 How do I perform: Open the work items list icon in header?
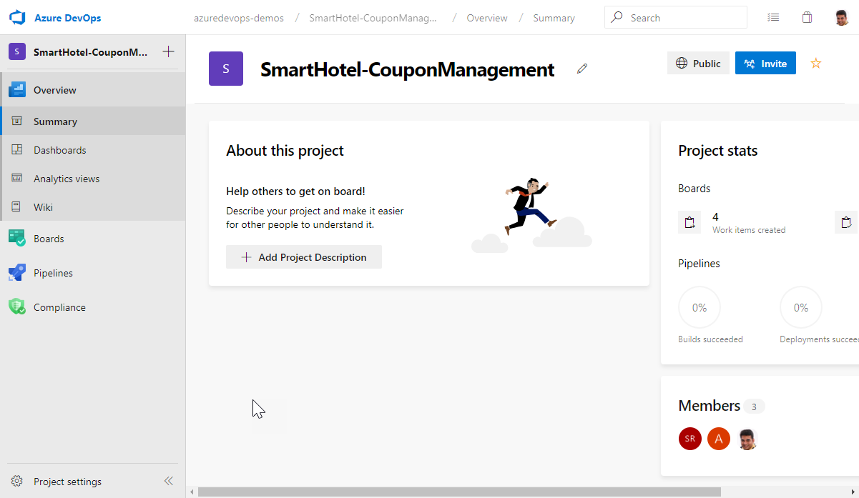pos(773,18)
